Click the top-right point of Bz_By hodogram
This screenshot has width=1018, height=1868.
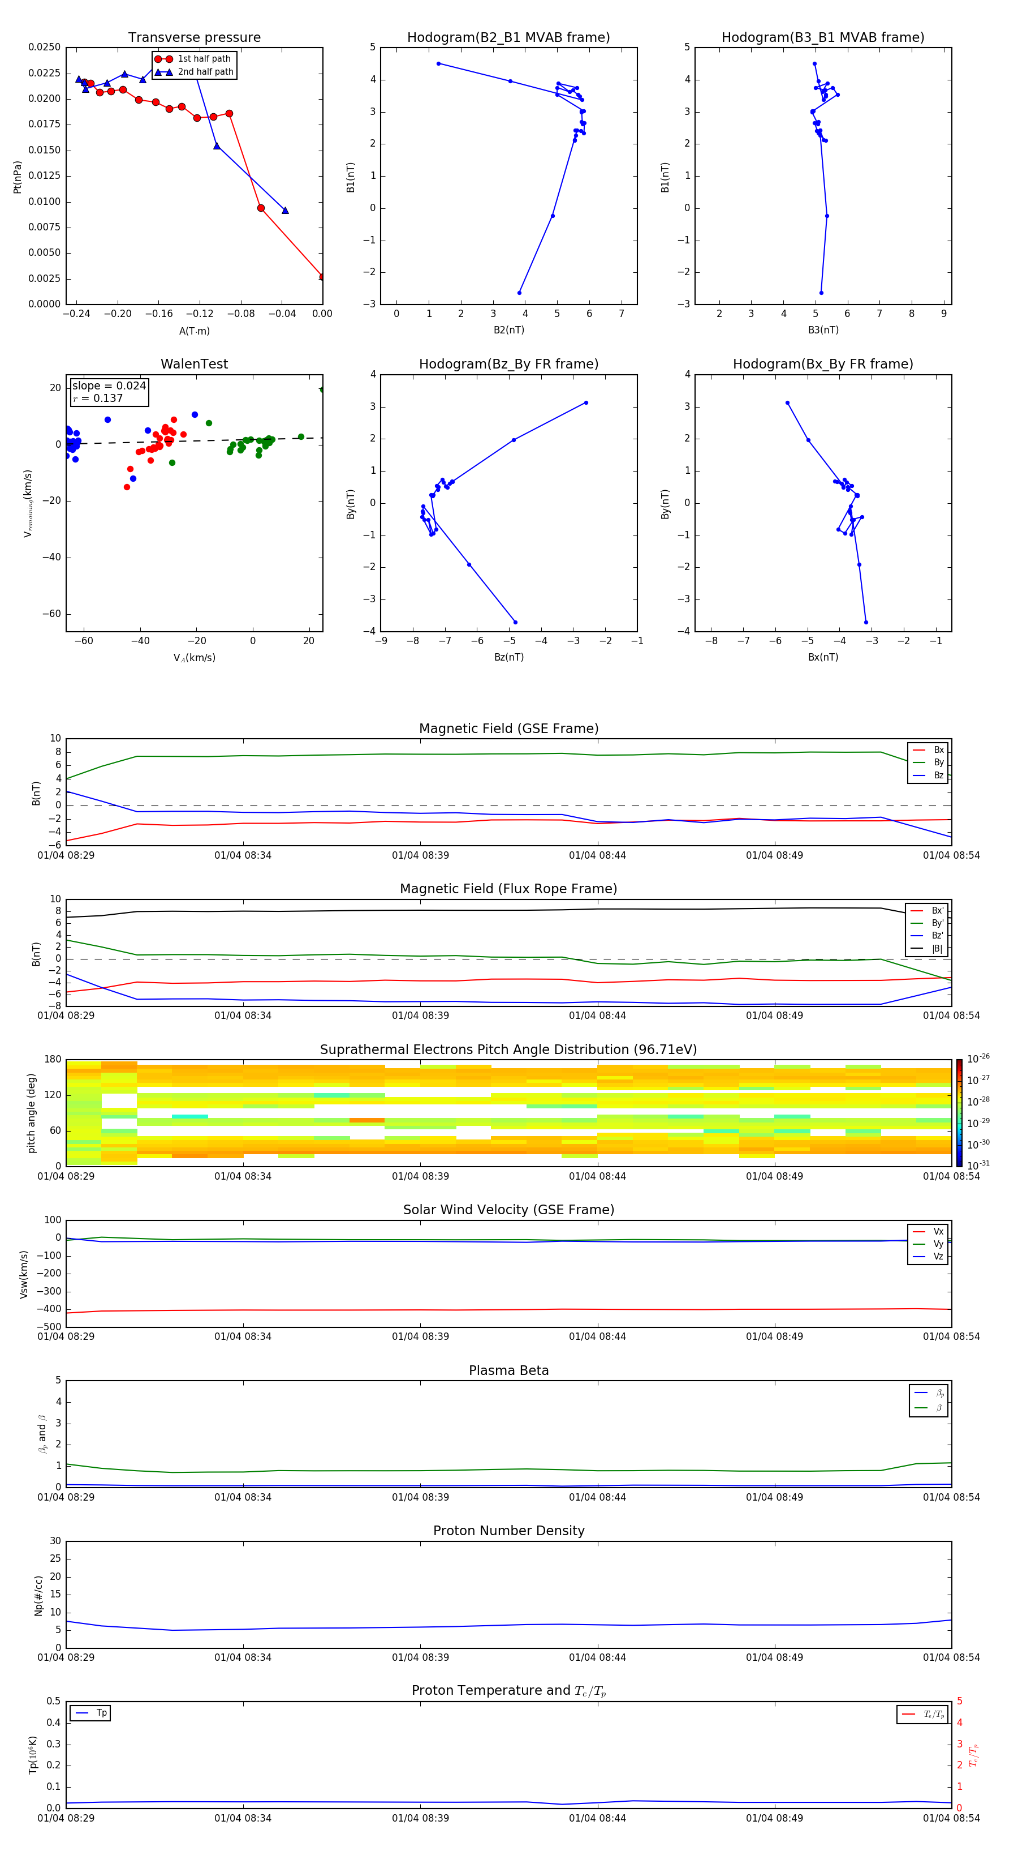(586, 402)
